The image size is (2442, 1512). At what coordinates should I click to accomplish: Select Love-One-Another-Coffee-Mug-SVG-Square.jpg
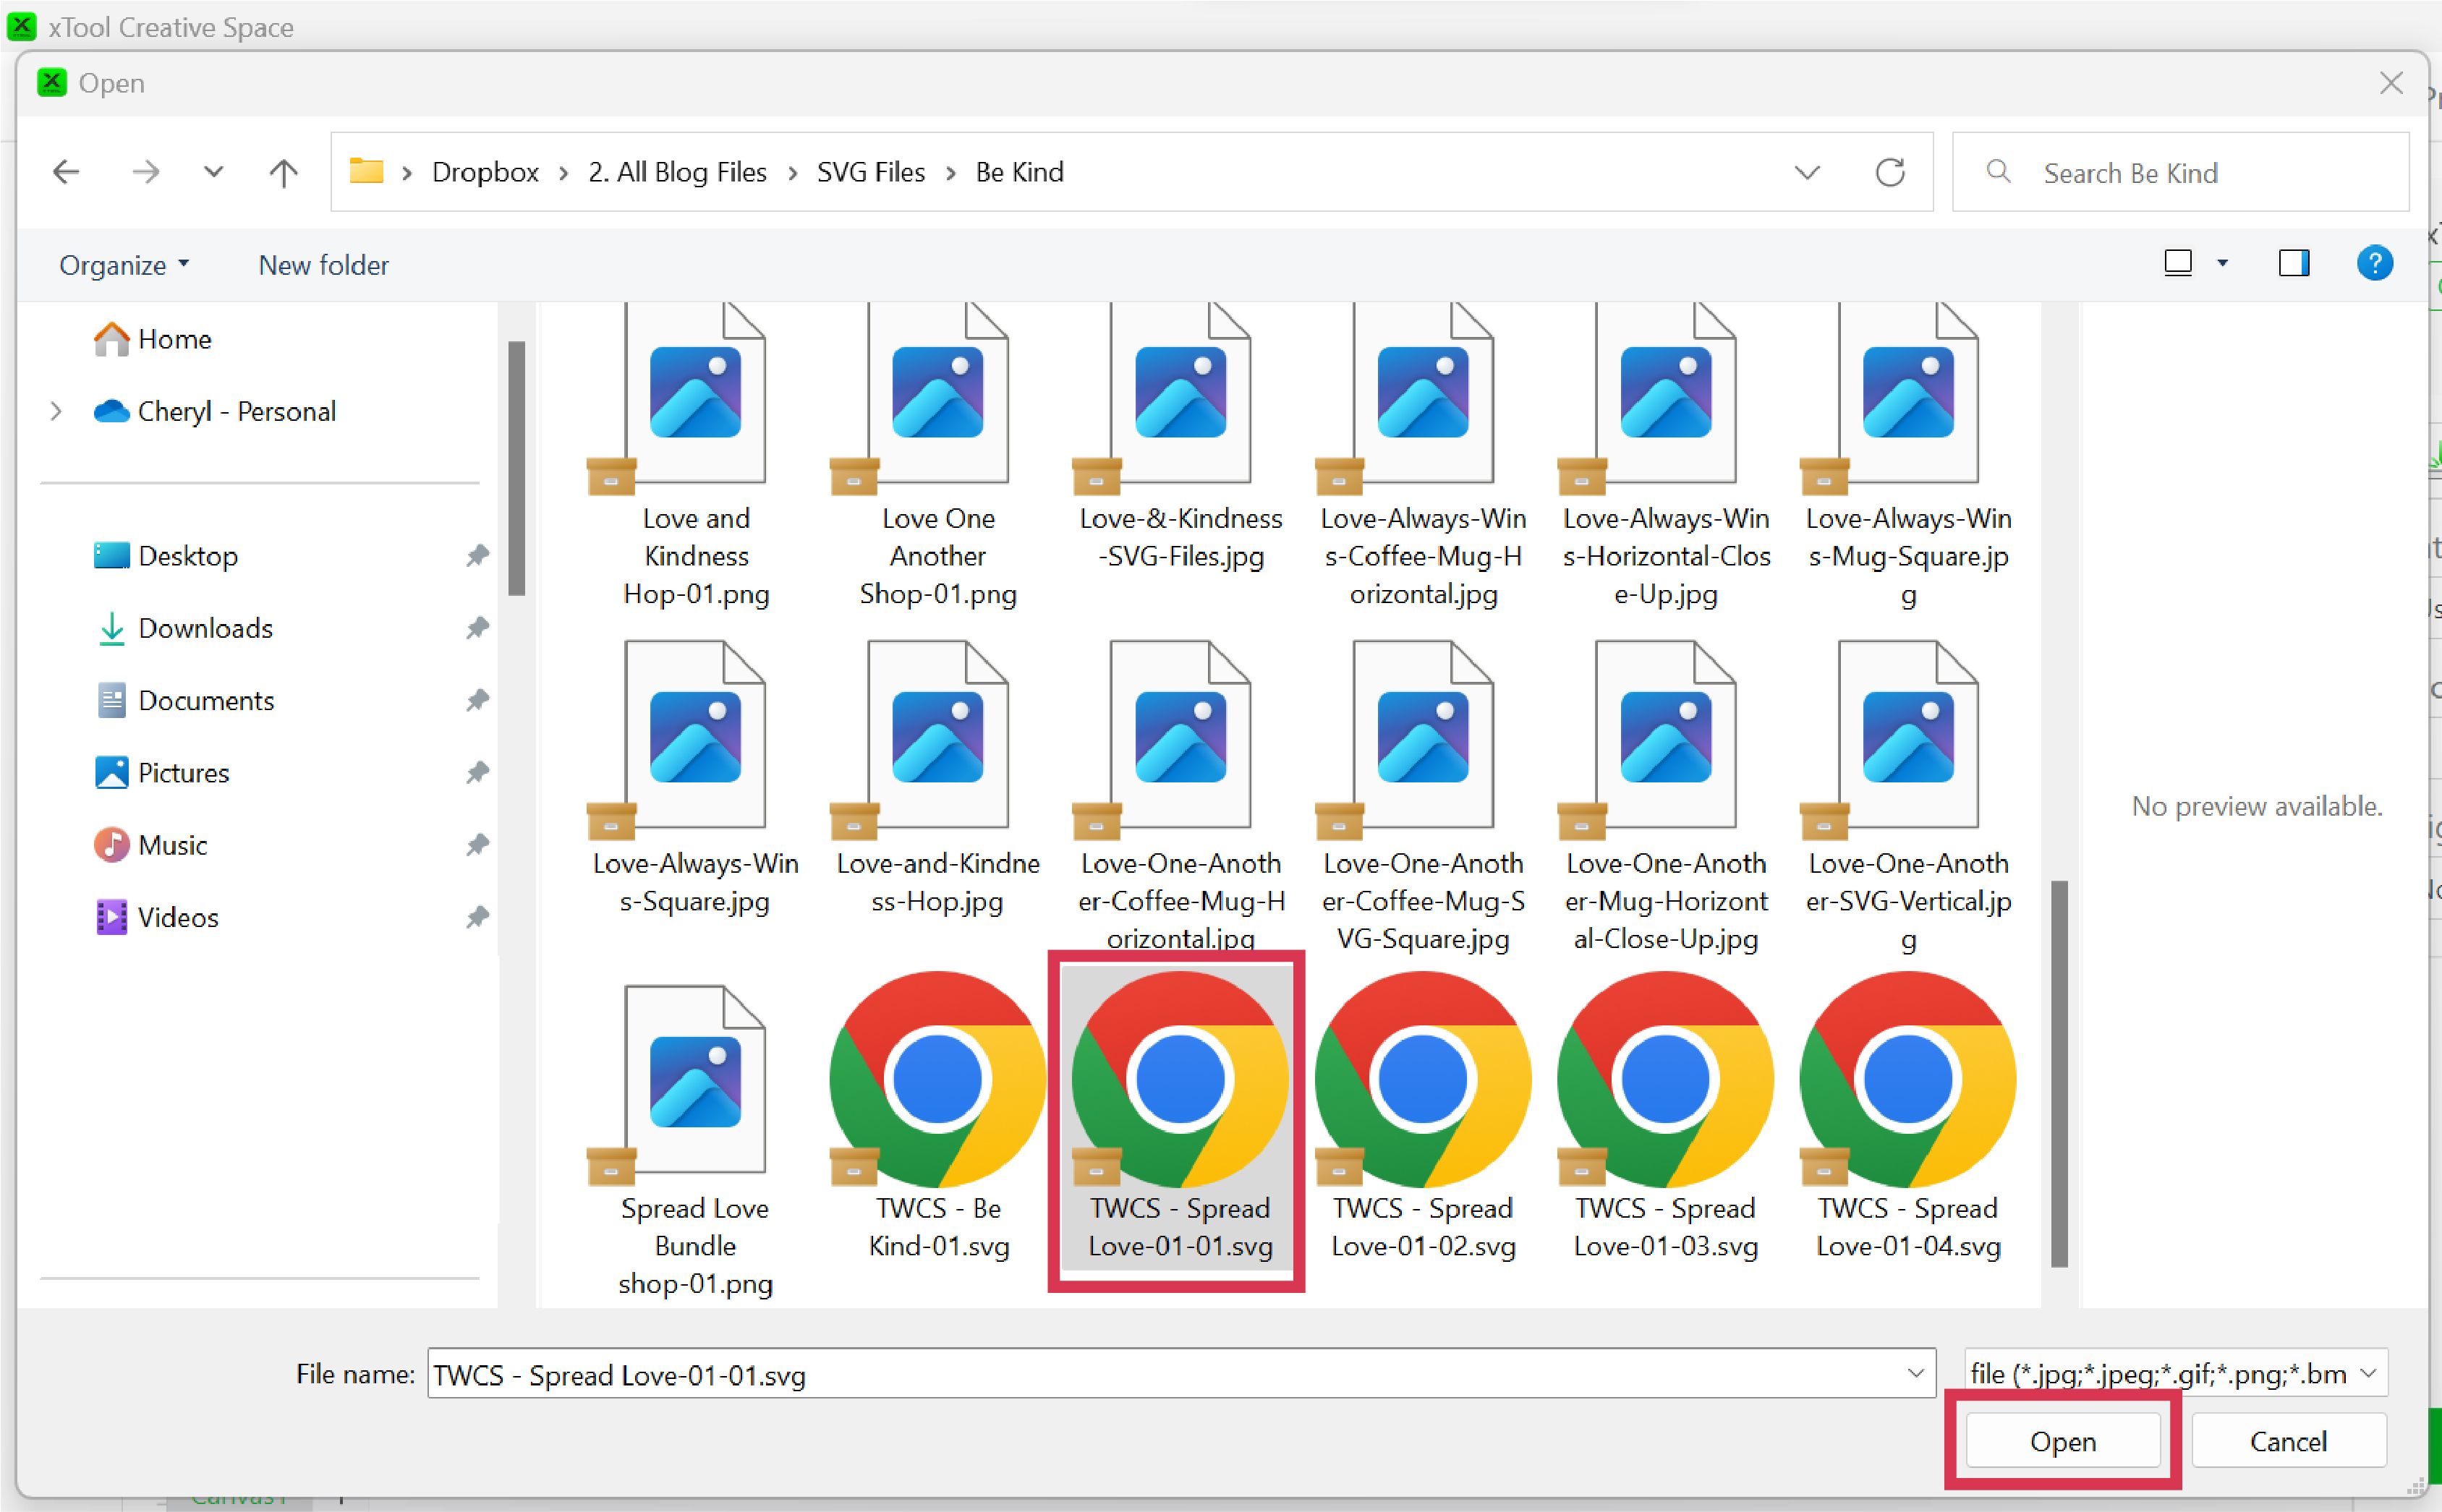point(1423,795)
